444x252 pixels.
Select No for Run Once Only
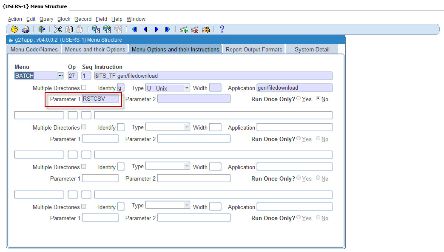pos(318,99)
